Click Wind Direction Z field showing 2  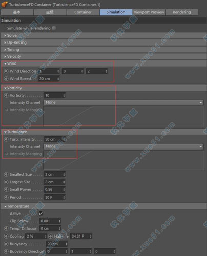point(97,71)
